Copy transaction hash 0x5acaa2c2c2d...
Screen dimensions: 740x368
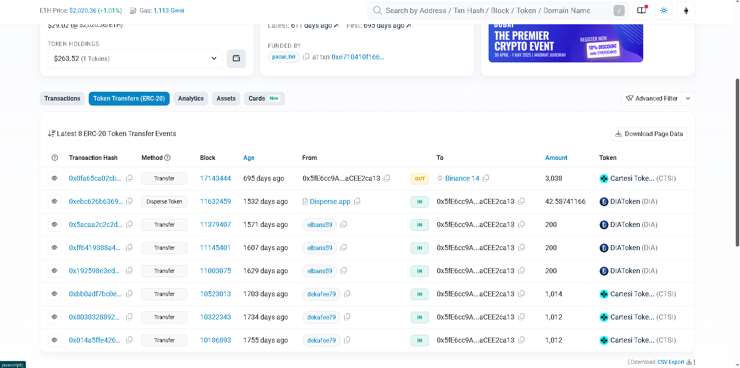130,224
